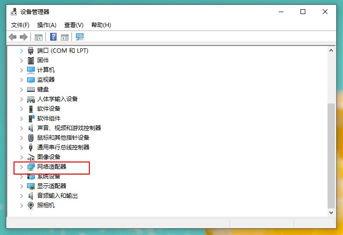Open the 帮助(H) menu
Viewport: 343px width, 235px height.
101,25
